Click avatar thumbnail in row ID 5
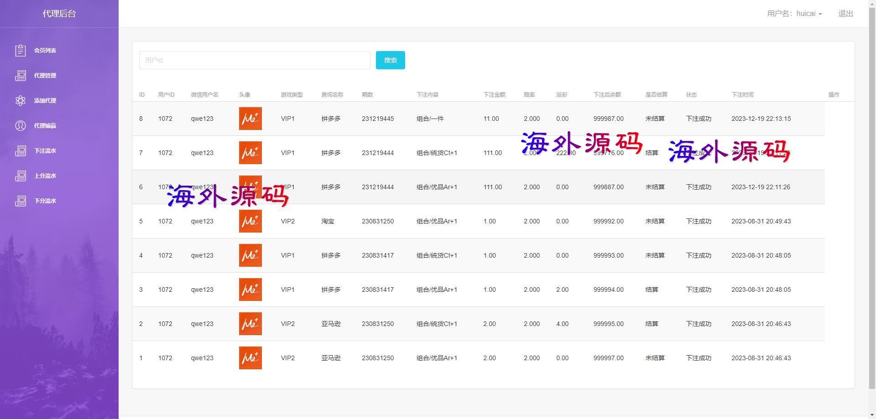 point(250,221)
